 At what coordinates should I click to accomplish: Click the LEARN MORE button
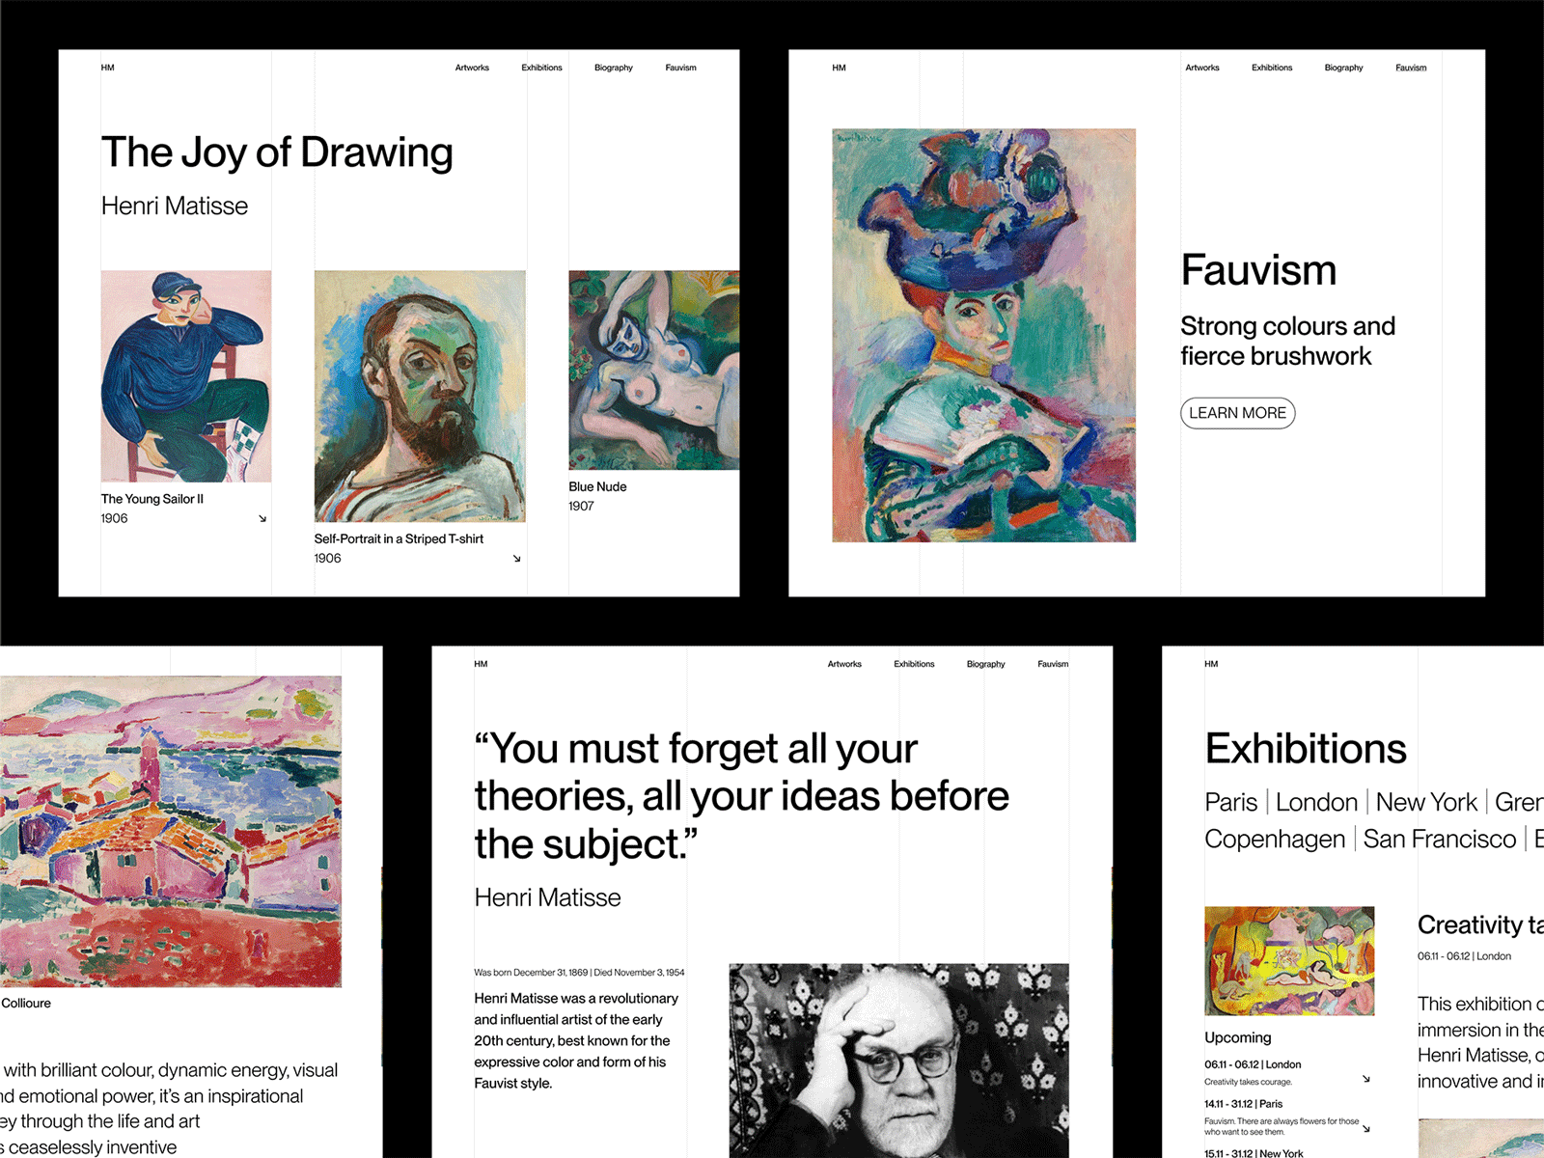[1237, 413]
